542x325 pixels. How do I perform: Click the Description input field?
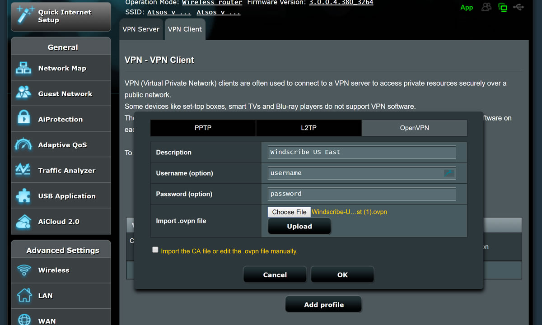click(362, 152)
